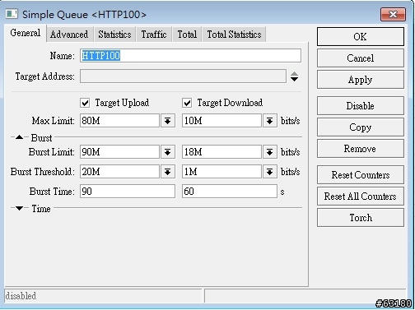Image resolution: width=415 pixels, height=310 pixels.
Task: Click the Copy button
Action: click(361, 127)
